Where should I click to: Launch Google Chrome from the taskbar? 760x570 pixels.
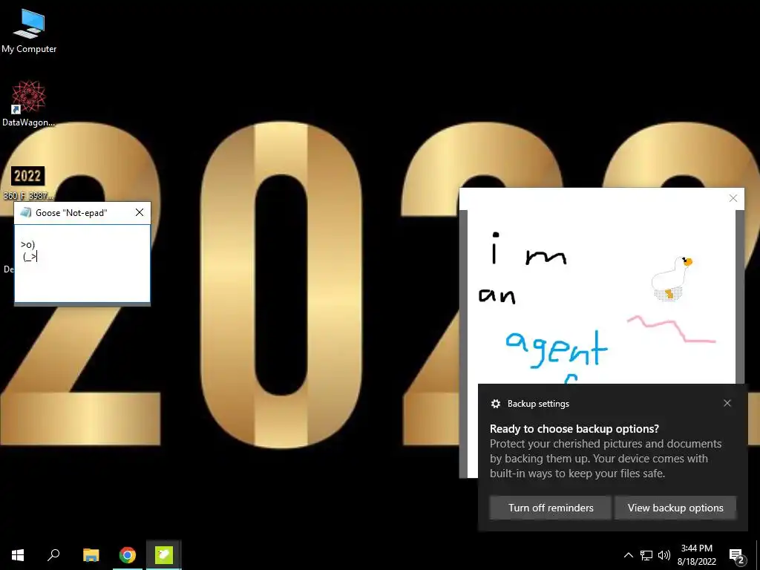128,555
